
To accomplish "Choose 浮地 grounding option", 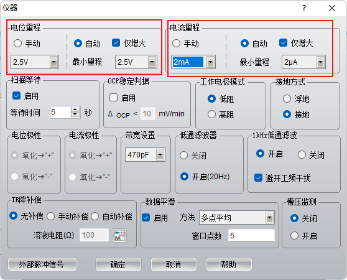I will (287, 99).
